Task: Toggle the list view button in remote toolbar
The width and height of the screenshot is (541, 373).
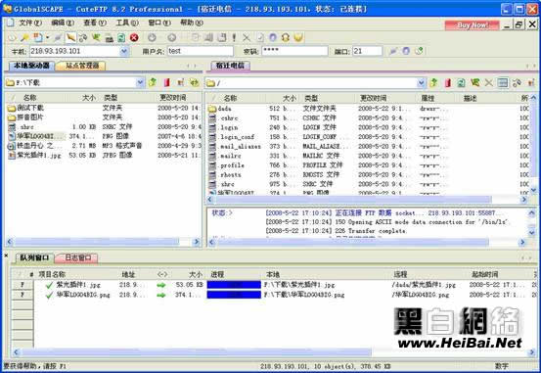Action: pos(503,83)
